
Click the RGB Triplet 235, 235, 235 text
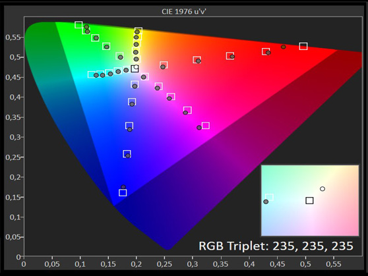276,246
